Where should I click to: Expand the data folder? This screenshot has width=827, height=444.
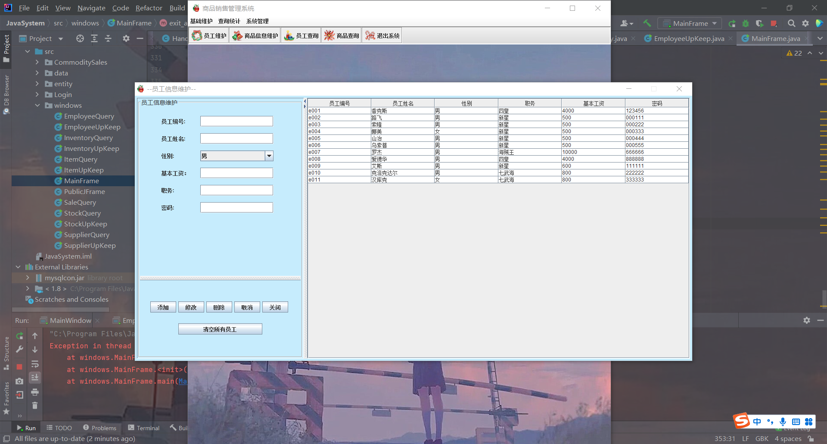pos(37,73)
